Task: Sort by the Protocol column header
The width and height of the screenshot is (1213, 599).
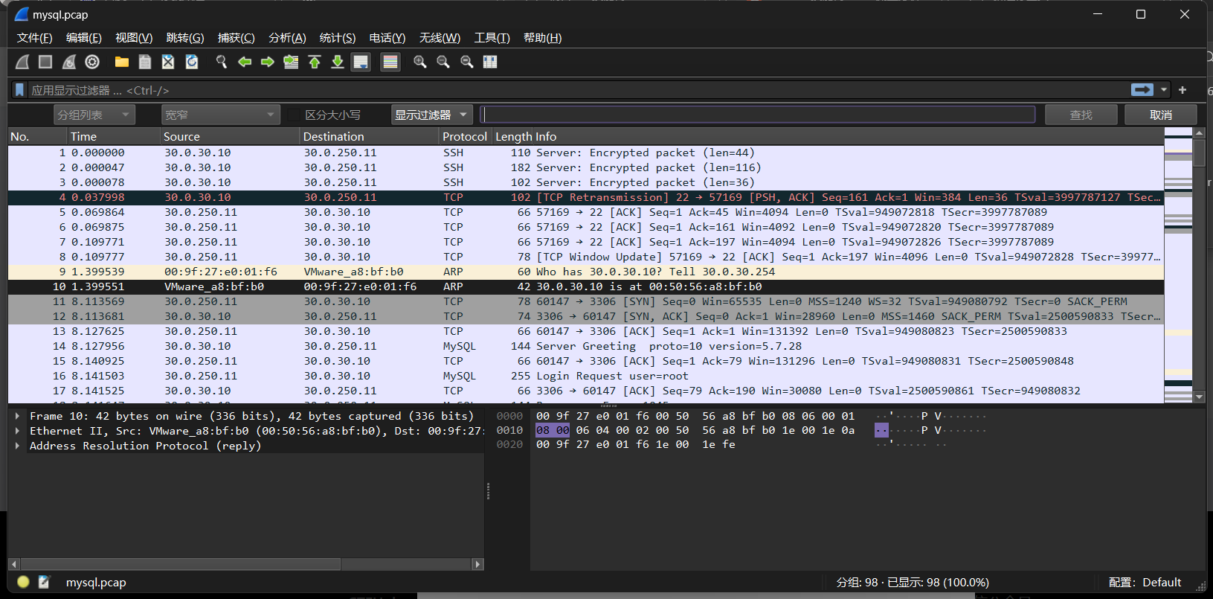Action: (x=465, y=136)
